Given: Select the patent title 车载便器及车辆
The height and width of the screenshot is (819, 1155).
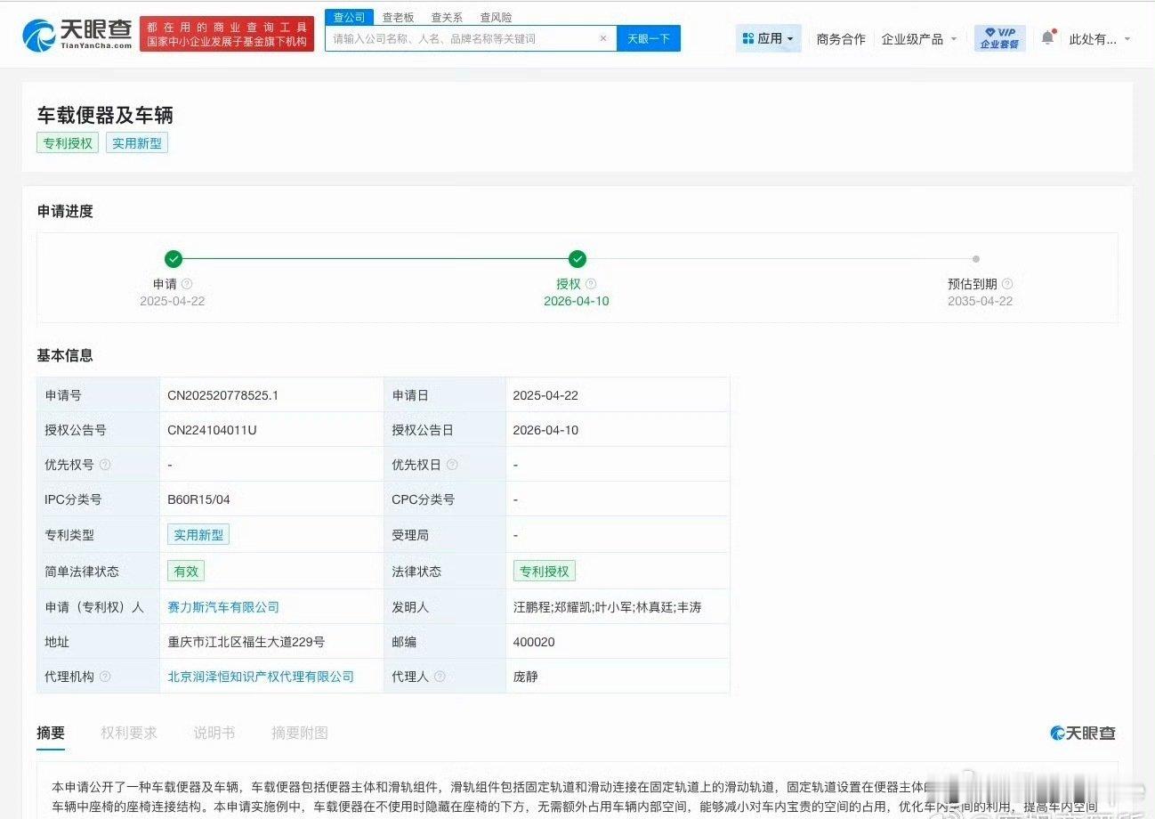Looking at the screenshot, I should [x=105, y=115].
